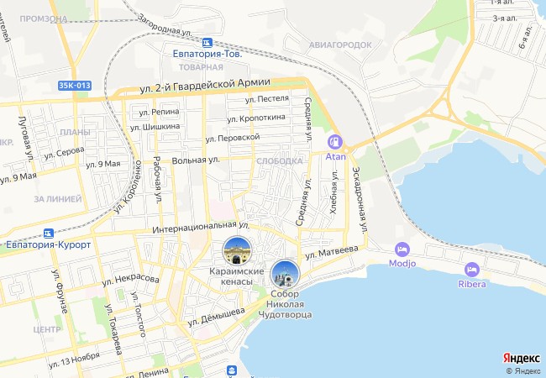The height and width of the screenshot is (378, 546).
Task: Click the Евпатория-Тов. railway station icon
Action: [x=207, y=43]
